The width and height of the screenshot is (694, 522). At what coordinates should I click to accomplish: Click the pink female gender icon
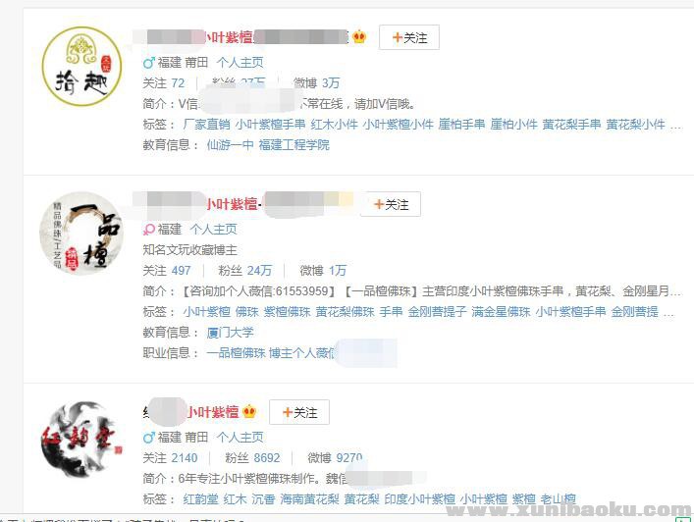coord(149,230)
